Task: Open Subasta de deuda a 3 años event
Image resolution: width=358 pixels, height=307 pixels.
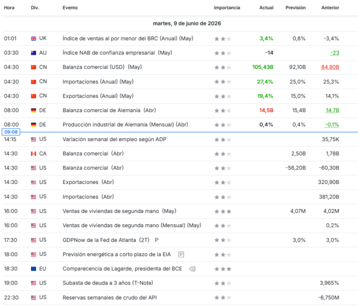Action: 108,283
